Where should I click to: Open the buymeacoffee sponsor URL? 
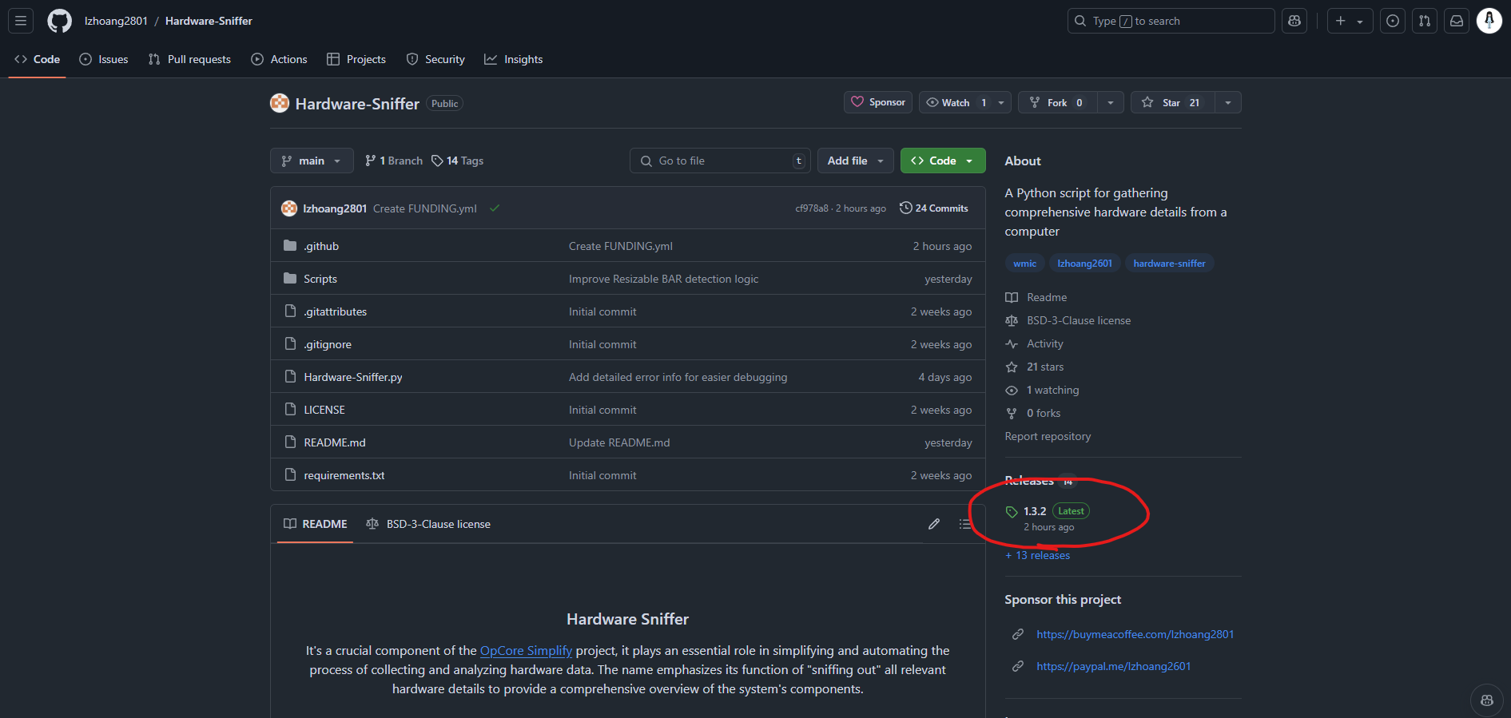[x=1135, y=634]
